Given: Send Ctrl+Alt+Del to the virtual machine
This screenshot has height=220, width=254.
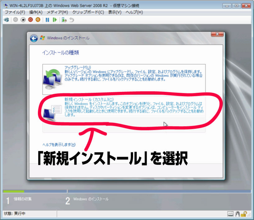Looking at the screenshot, I should (x=6, y=20).
